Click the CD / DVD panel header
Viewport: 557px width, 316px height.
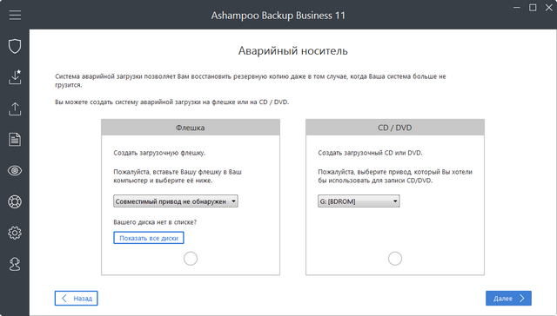pyautogui.click(x=394, y=128)
